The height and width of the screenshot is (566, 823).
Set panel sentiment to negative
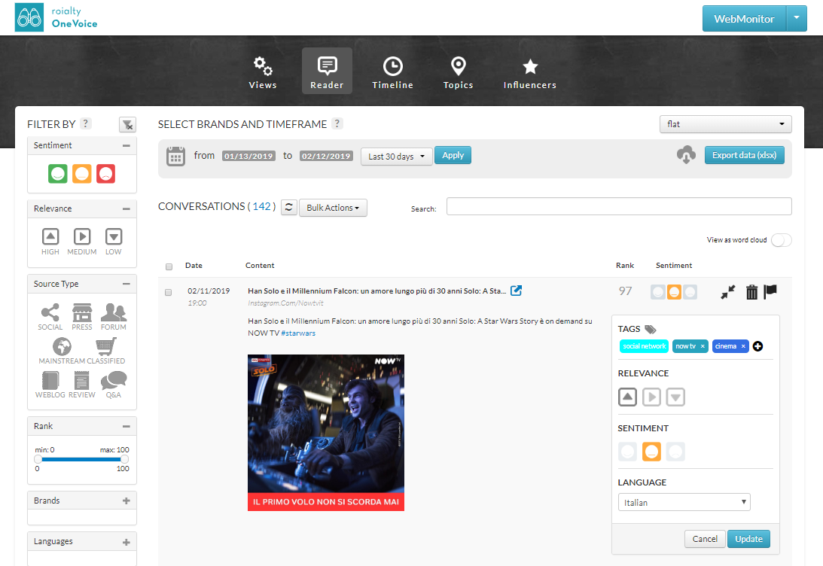(675, 451)
